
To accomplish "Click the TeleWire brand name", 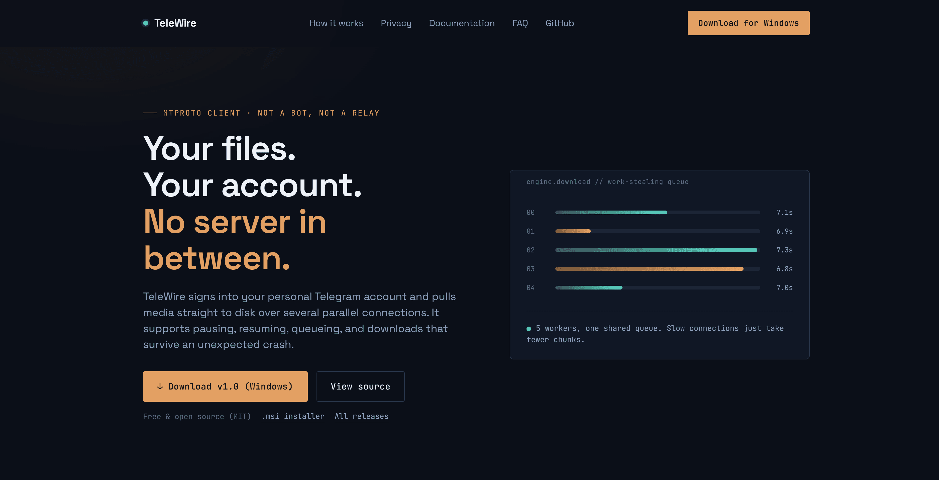I will [175, 23].
